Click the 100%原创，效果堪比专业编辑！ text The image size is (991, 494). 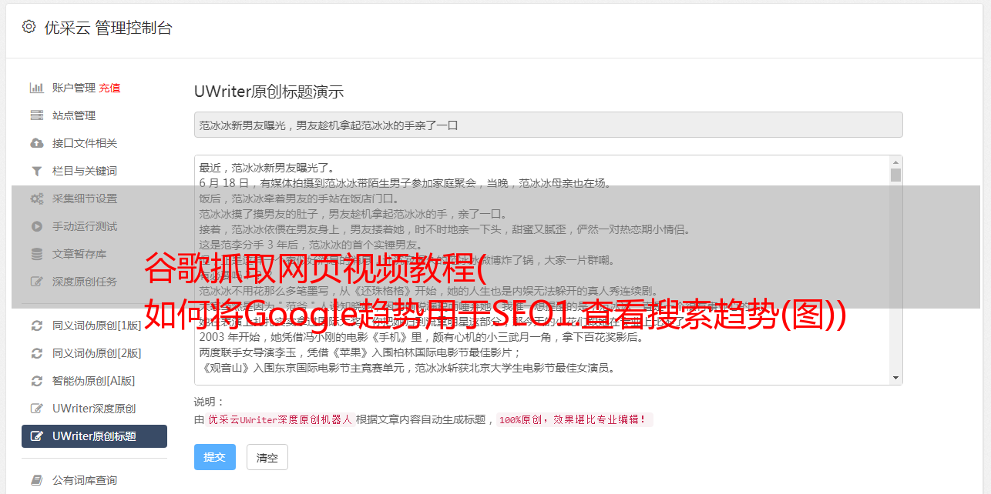[575, 420]
